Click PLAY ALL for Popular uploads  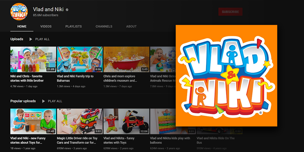55,101
